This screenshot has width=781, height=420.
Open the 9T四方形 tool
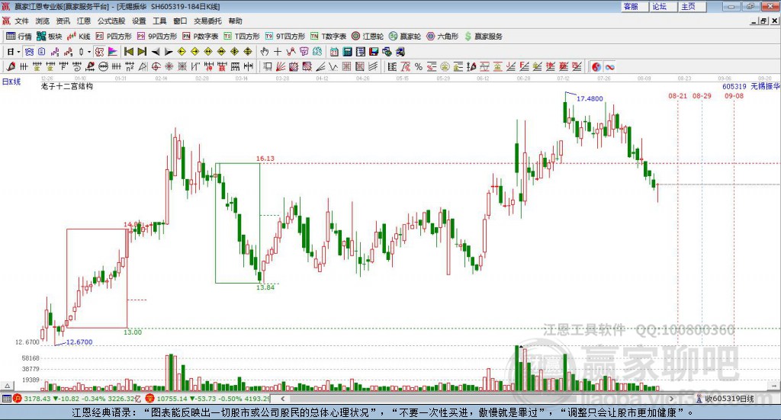[285, 37]
